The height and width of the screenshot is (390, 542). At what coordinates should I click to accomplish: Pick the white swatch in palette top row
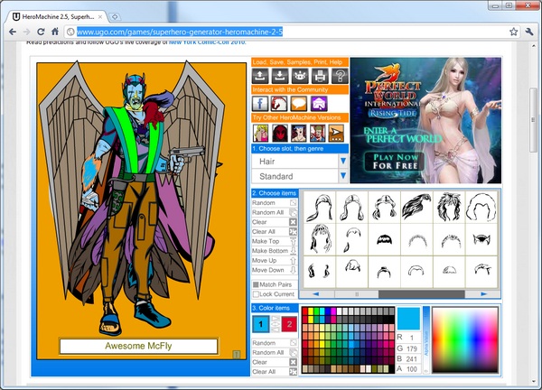[340, 311]
